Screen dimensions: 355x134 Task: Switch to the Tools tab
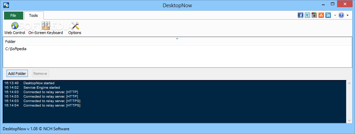(x=33, y=15)
